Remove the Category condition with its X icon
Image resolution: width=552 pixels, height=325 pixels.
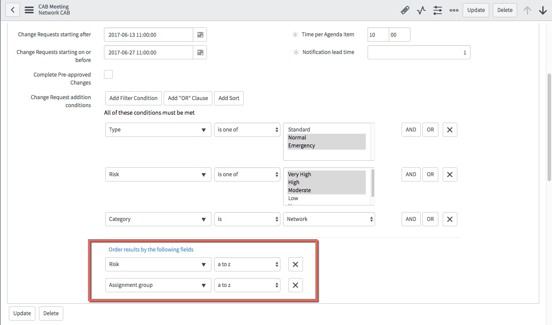pos(449,219)
